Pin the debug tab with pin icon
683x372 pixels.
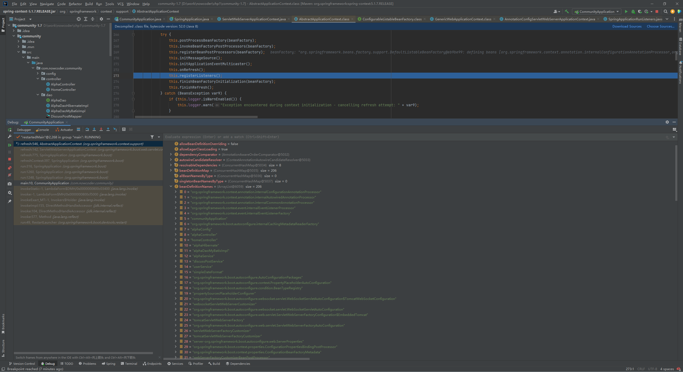point(10,201)
